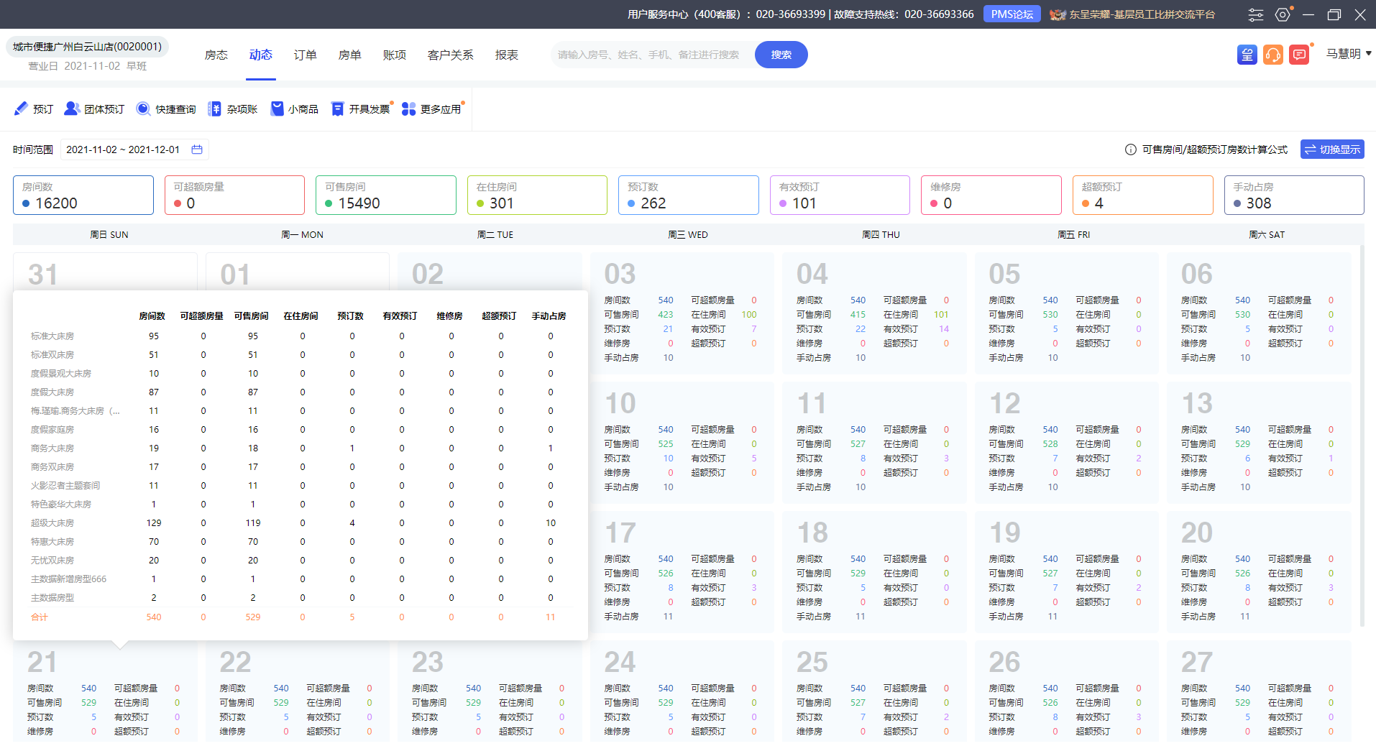1376x746 pixels.
Task: Select calendar day 27 cell
Action: pyautogui.click(x=1259, y=691)
